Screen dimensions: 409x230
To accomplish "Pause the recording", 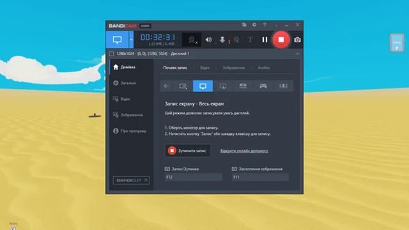I will pos(265,40).
